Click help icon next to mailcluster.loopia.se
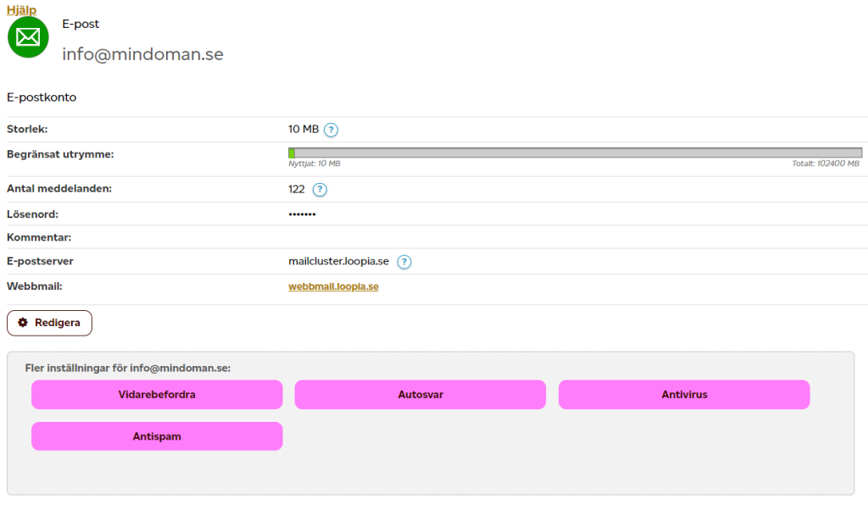 [404, 262]
